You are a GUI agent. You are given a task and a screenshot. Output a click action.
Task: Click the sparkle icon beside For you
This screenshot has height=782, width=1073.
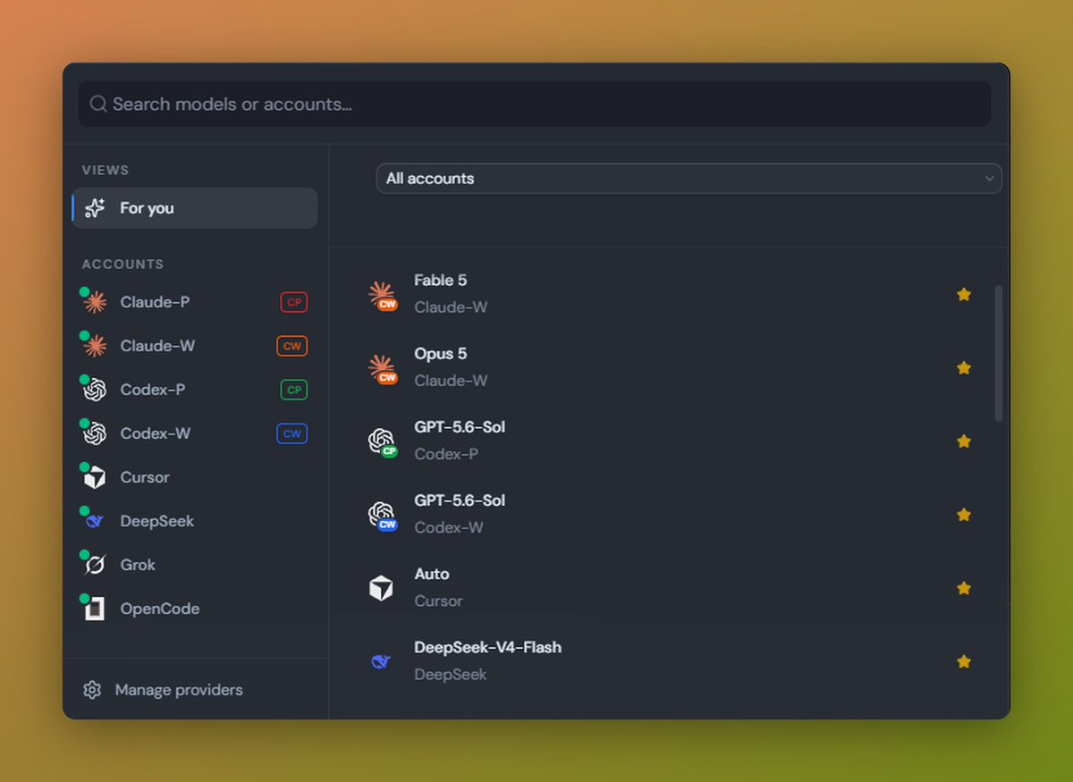coord(95,208)
